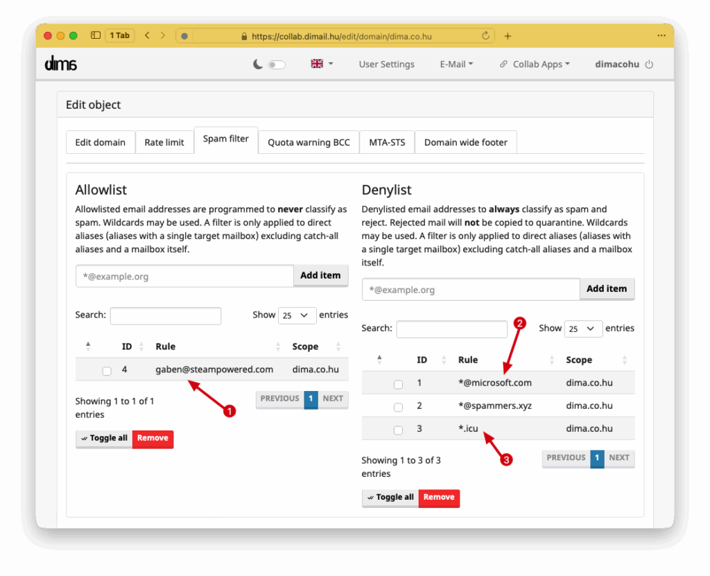Select the *@microsoft.com rule checkbox
Viewport: 710px width, 576px height.
pos(398,384)
